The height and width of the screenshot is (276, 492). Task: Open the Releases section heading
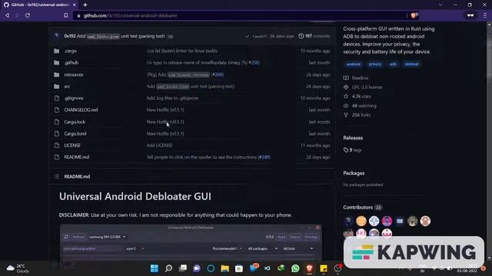point(353,138)
